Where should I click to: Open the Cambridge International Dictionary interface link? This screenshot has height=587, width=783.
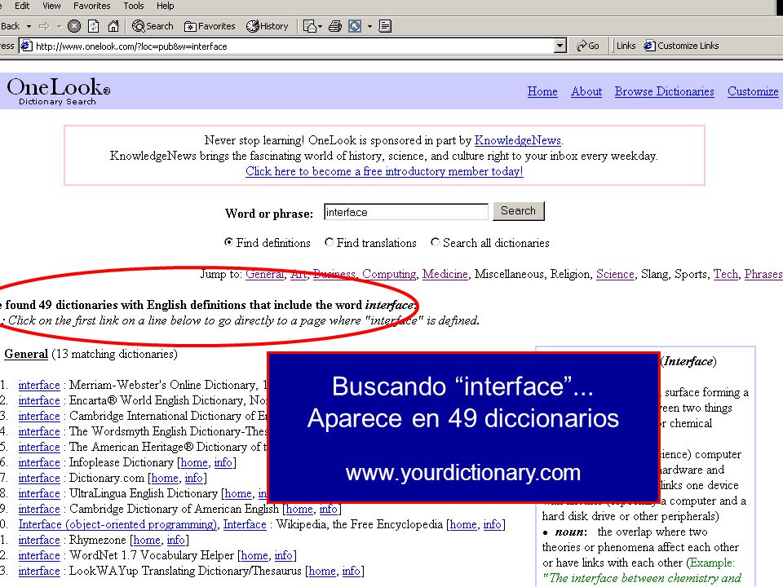tap(39, 416)
